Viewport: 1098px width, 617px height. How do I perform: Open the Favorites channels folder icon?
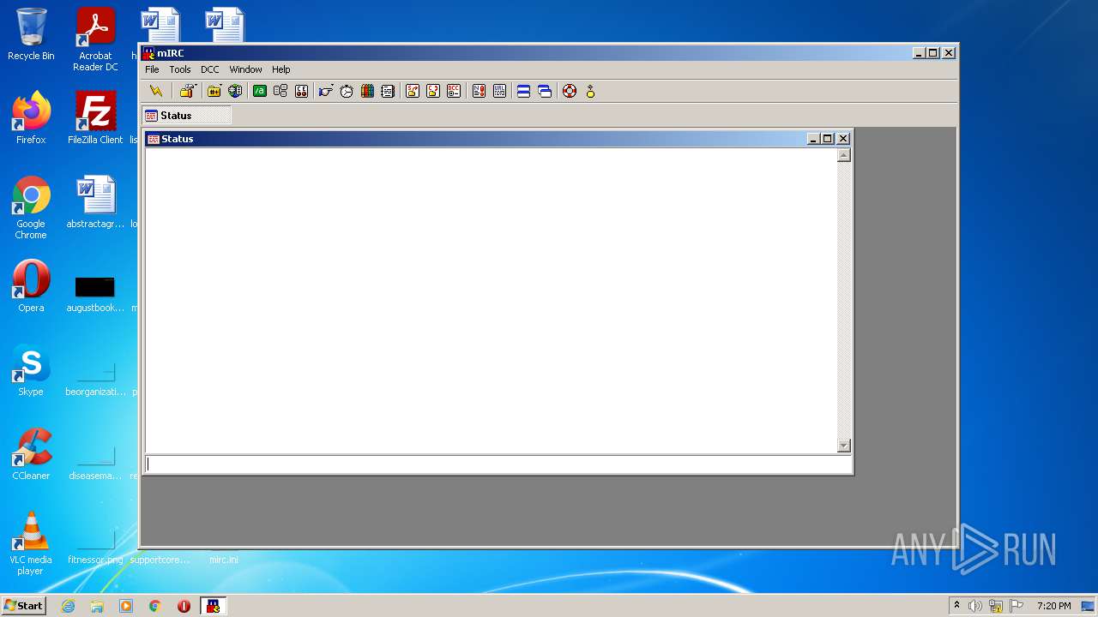click(214, 91)
